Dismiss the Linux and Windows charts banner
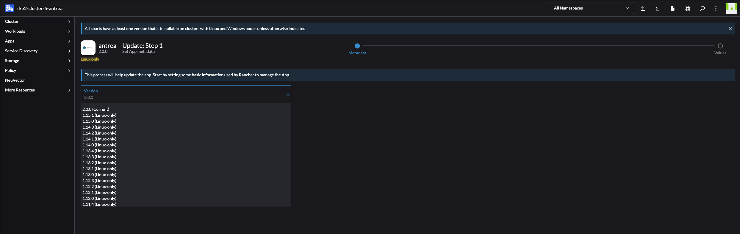The width and height of the screenshot is (740, 234). point(730,29)
